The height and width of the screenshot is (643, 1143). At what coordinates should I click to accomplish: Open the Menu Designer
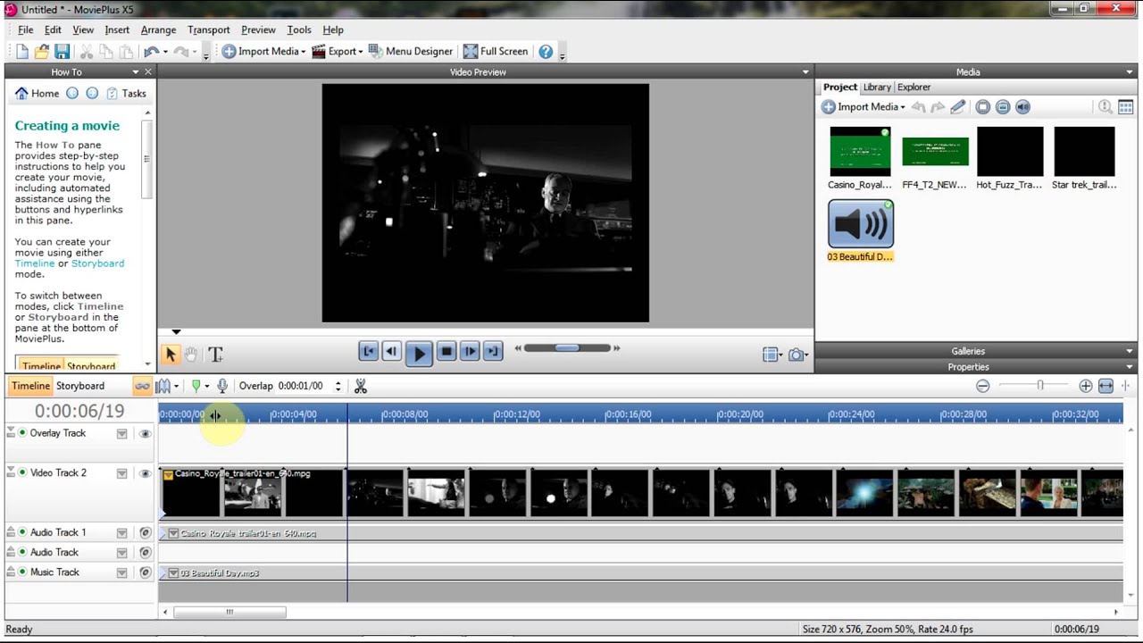coord(411,52)
